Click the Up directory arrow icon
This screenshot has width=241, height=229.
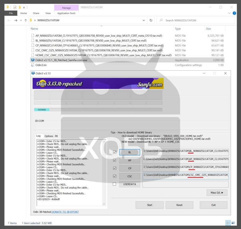(26, 20)
